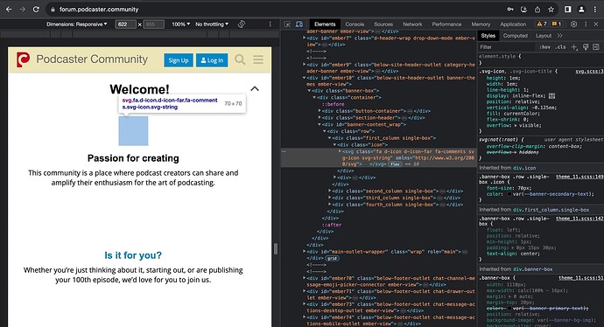604x327 pixels.
Task: Click the banner-secondary-text color swatch
Action: [509, 194]
